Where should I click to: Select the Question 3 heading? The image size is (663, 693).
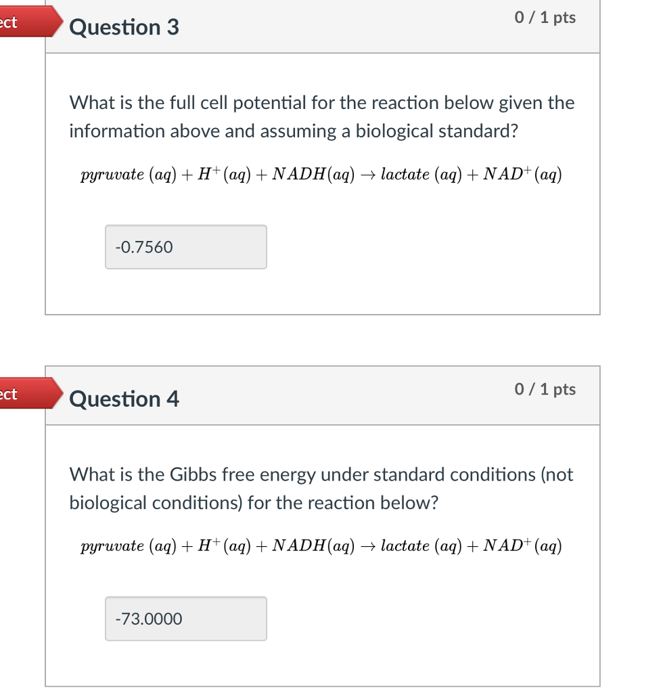coord(123,28)
